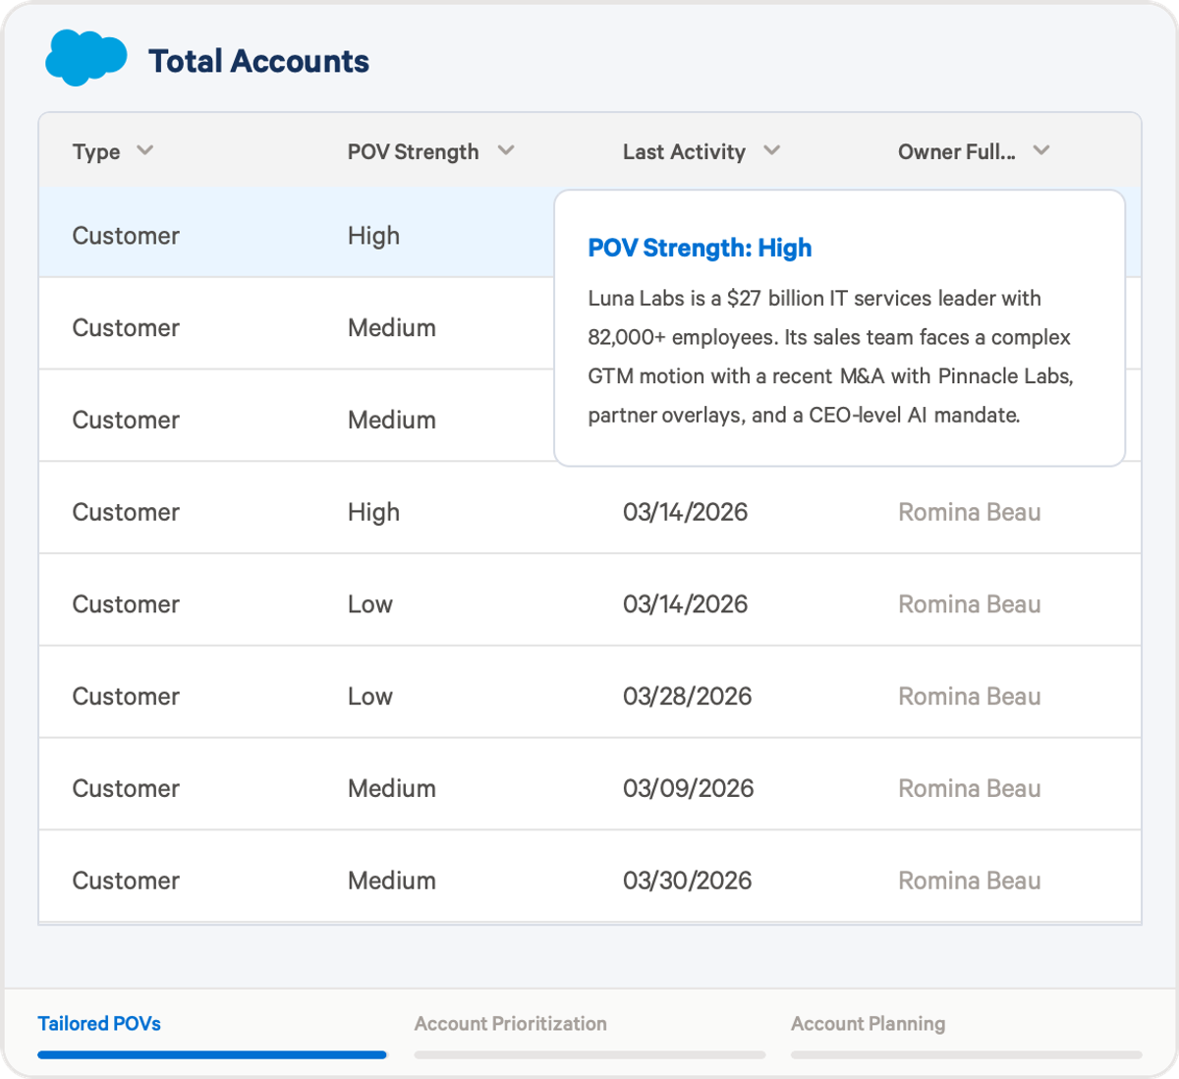Viewport: 1179px width, 1079px height.
Task: Click the Owner Full Name column chevron
Action: (1042, 150)
